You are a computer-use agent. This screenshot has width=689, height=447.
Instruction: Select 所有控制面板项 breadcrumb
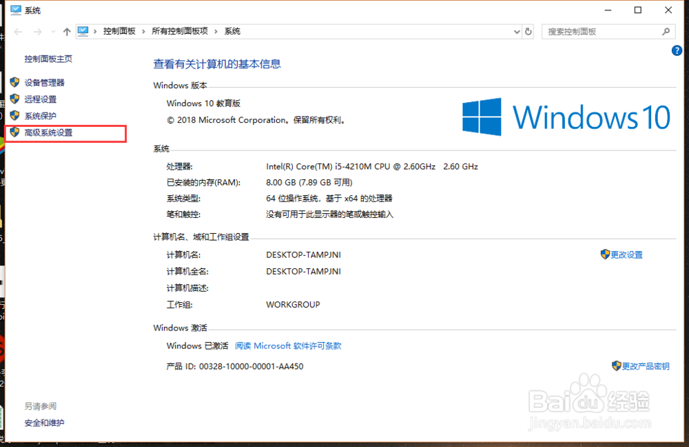coord(180,31)
